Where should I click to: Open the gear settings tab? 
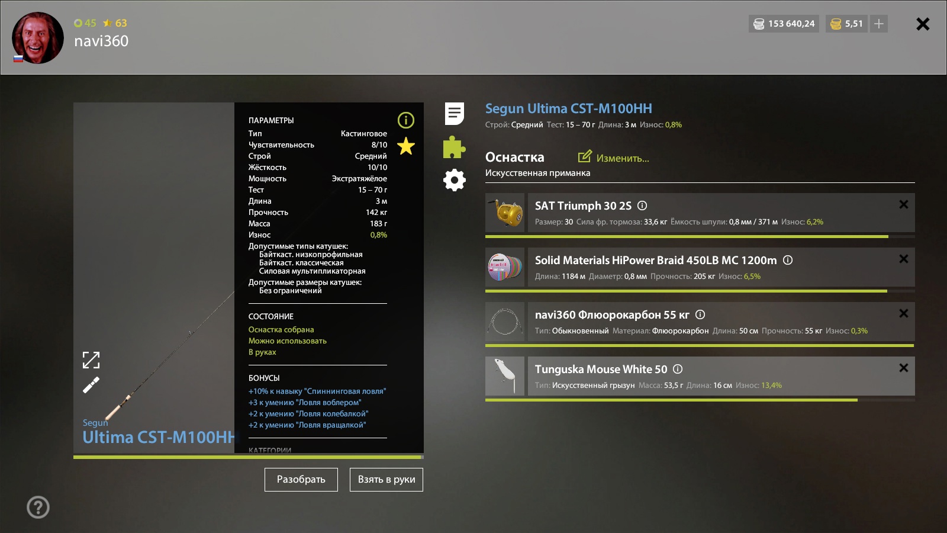[x=455, y=180]
